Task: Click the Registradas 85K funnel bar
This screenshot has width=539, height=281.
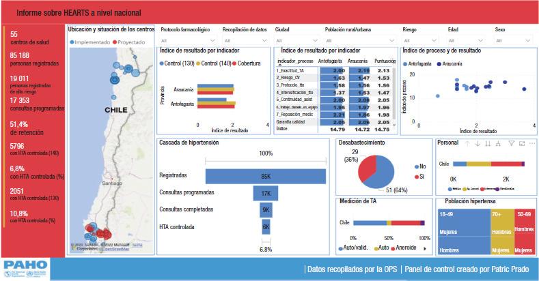Action: point(264,175)
